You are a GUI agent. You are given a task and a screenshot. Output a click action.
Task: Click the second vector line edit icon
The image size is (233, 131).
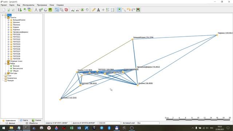point(78,10)
